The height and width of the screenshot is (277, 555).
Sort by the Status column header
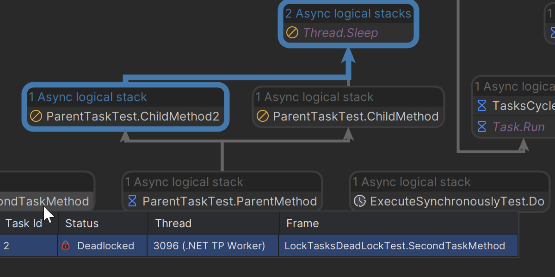tap(82, 223)
